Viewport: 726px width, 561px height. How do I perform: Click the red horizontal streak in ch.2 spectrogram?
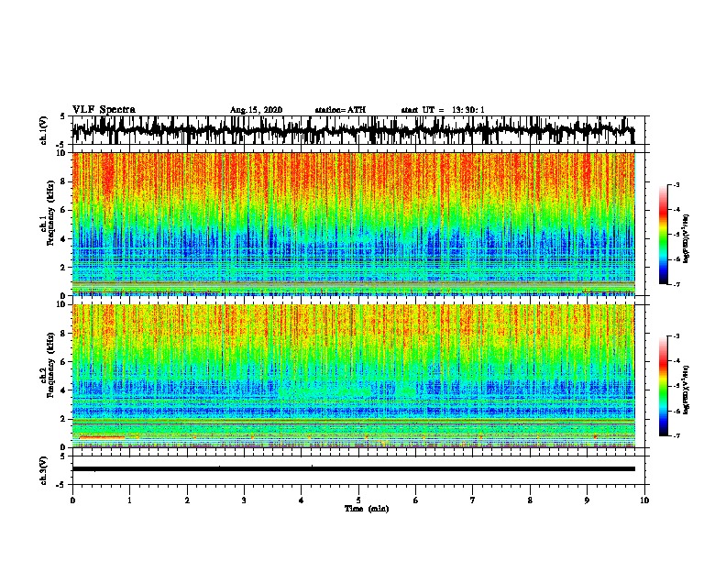coord(102,437)
